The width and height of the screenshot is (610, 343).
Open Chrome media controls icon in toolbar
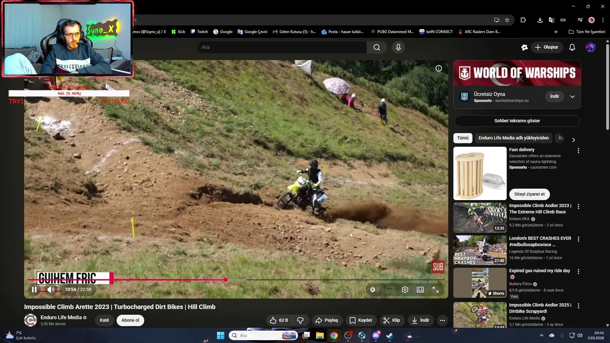(580, 20)
